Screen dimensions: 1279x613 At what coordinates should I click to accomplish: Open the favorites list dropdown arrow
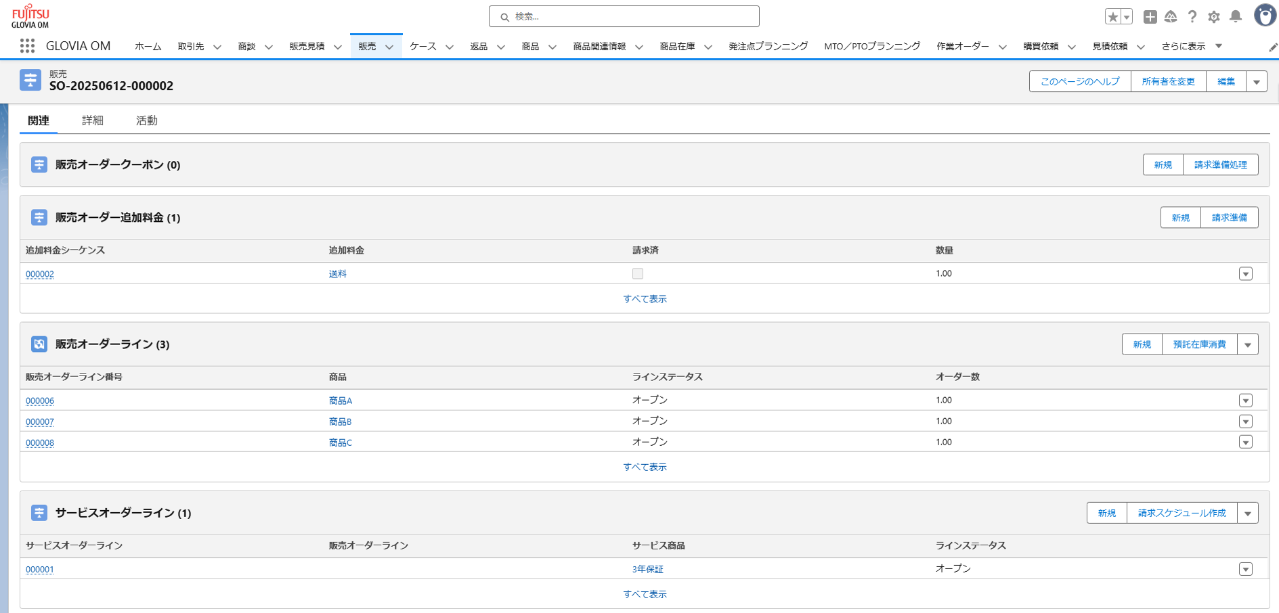click(x=1127, y=17)
